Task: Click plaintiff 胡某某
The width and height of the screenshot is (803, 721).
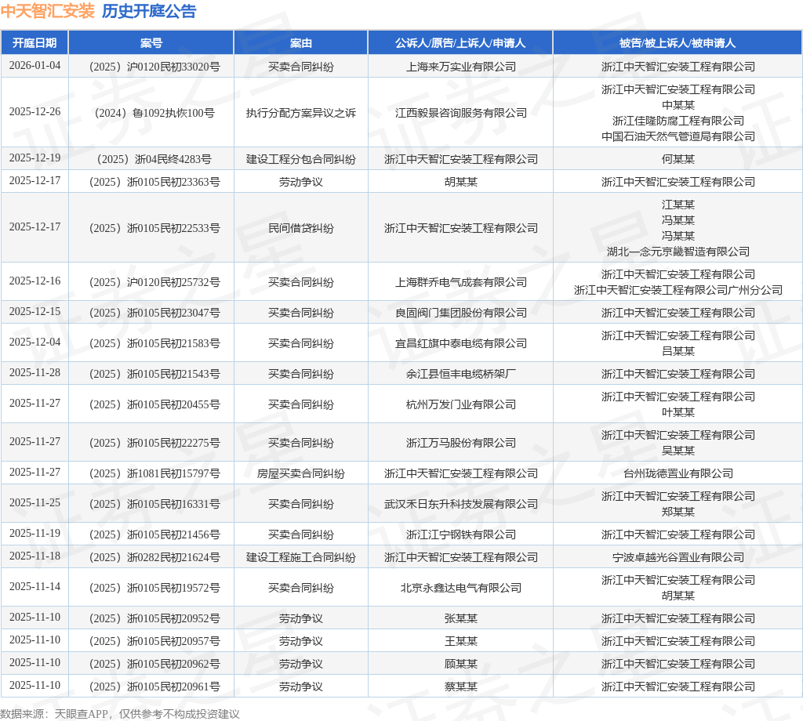Action: pos(461,182)
